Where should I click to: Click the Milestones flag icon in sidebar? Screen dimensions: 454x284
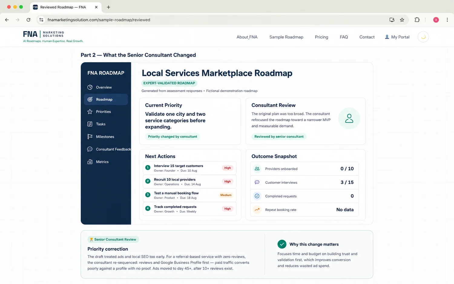[90, 137]
